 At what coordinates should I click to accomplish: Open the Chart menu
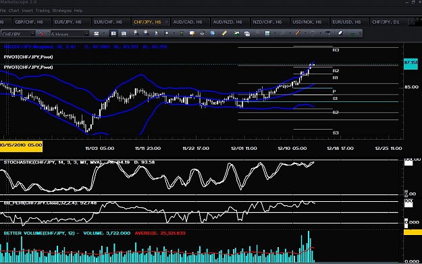(14, 11)
